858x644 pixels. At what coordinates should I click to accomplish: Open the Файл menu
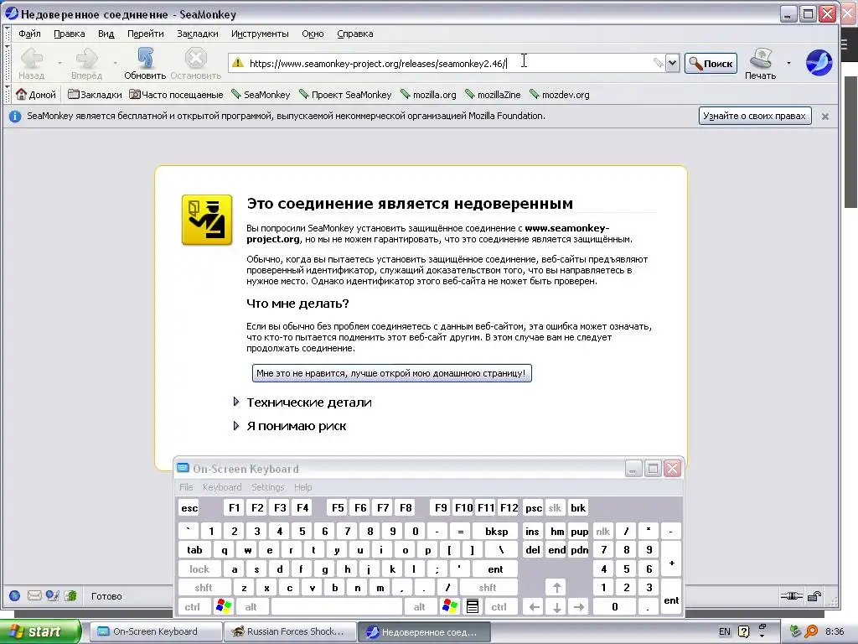tap(29, 34)
